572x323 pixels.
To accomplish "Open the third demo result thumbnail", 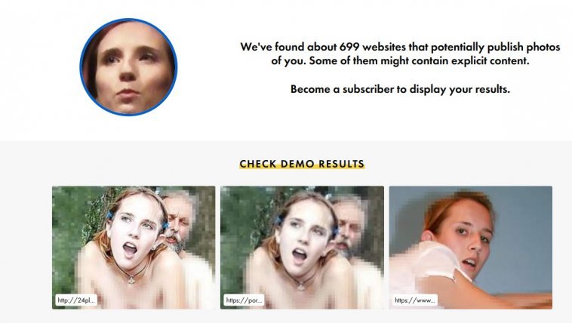I will click(x=471, y=248).
